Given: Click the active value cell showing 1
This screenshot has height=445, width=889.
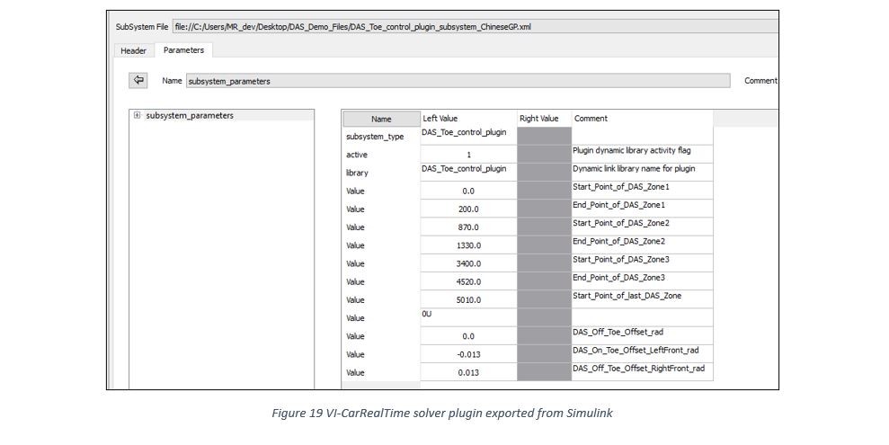Looking at the screenshot, I should pyautogui.click(x=468, y=155).
